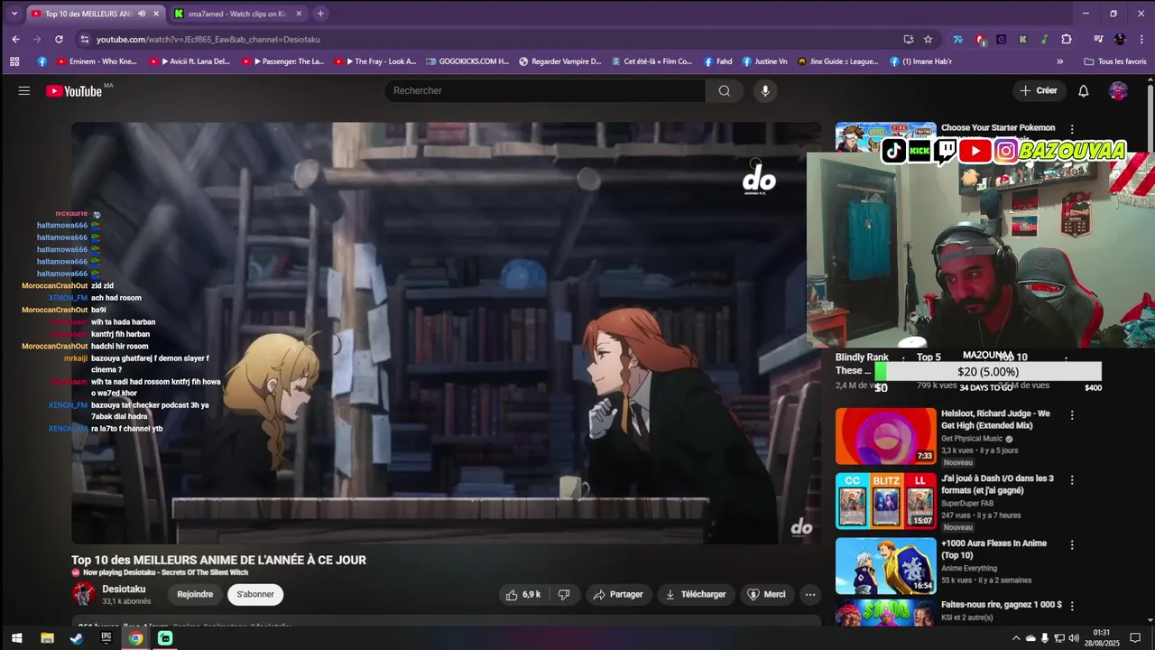Screen dimensions: 1155x650
Task: Start voice search with the microphone
Action: click(x=765, y=90)
